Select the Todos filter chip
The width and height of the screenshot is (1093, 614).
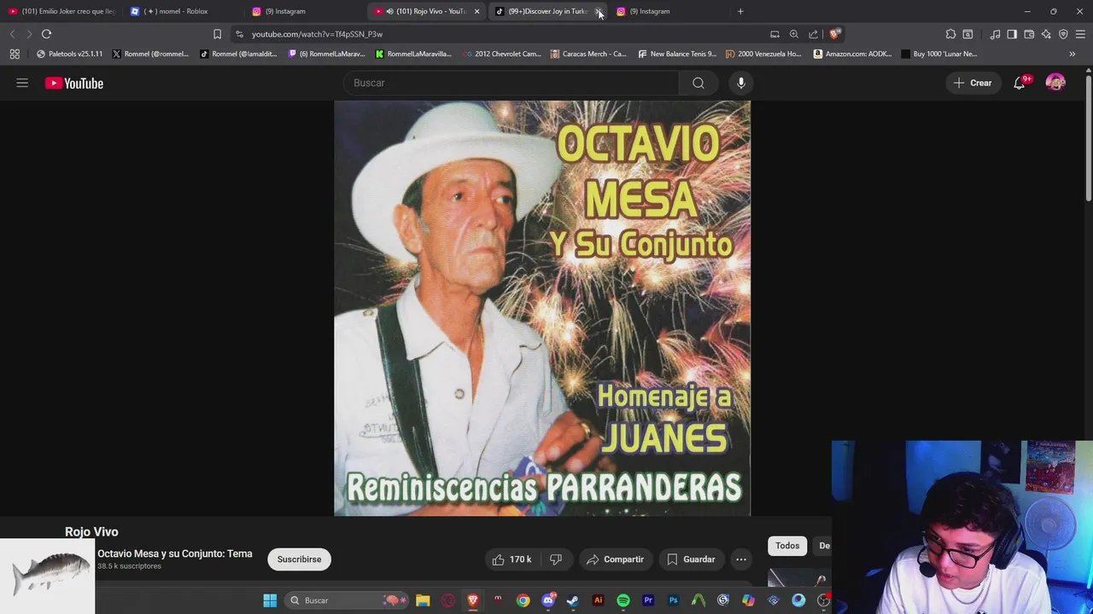[x=787, y=546]
